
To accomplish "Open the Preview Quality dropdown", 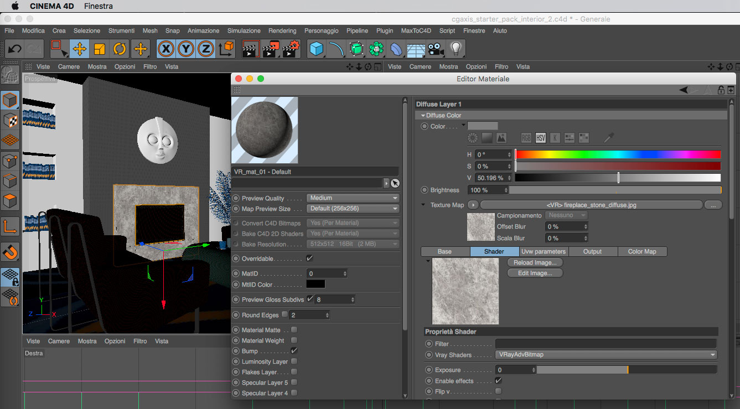I will pos(353,198).
